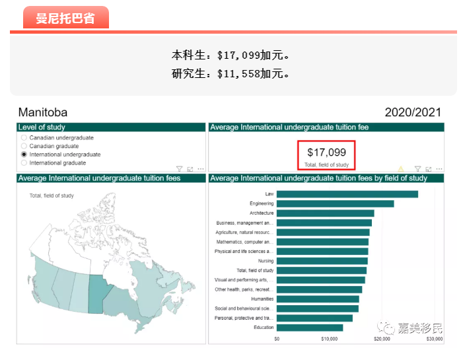This screenshot has height=358, width=465.
Task: Click the Architecture bar in the chart
Action: pos(325,213)
